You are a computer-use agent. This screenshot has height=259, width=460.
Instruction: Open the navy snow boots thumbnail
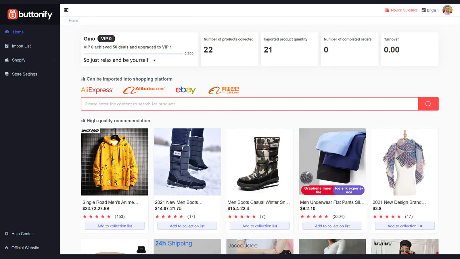pos(187,162)
